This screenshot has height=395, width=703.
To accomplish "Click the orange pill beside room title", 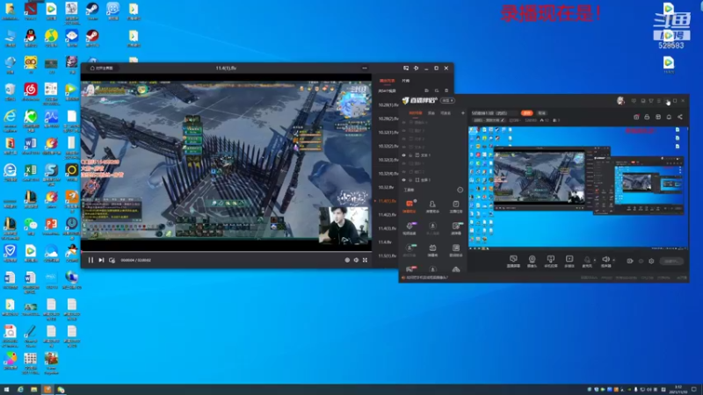I will click(526, 113).
